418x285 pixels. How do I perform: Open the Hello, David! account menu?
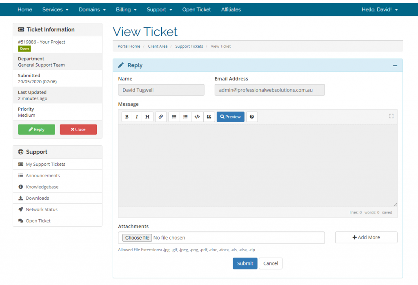[380, 10]
